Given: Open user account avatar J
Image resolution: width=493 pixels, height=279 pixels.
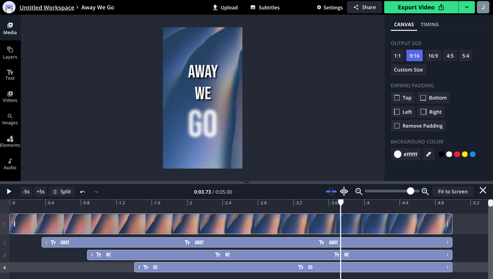Looking at the screenshot, I should pos(483,7).
